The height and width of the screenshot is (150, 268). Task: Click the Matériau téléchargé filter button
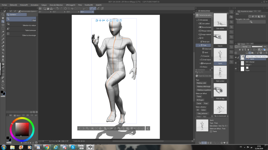(204, 86)
